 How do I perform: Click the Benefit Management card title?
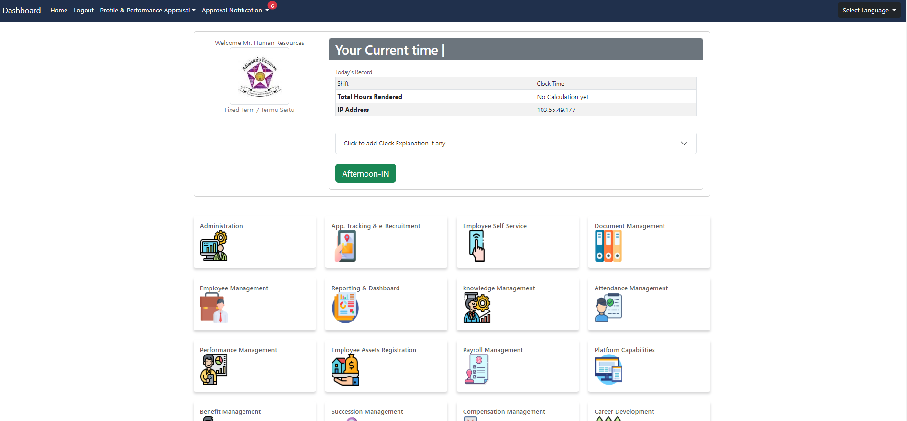(230, 411)
